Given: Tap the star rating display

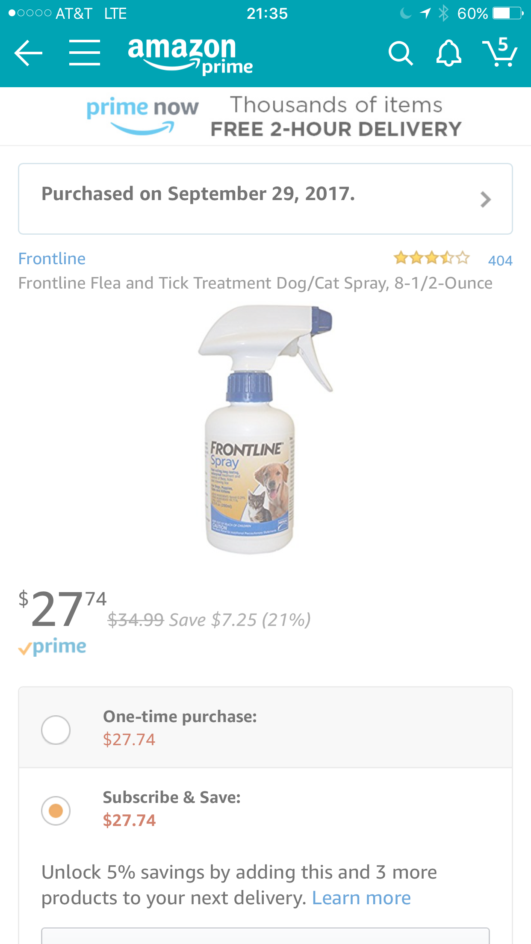Looking at the screenshot, I should pyautogui.click(x=431, y=258).
